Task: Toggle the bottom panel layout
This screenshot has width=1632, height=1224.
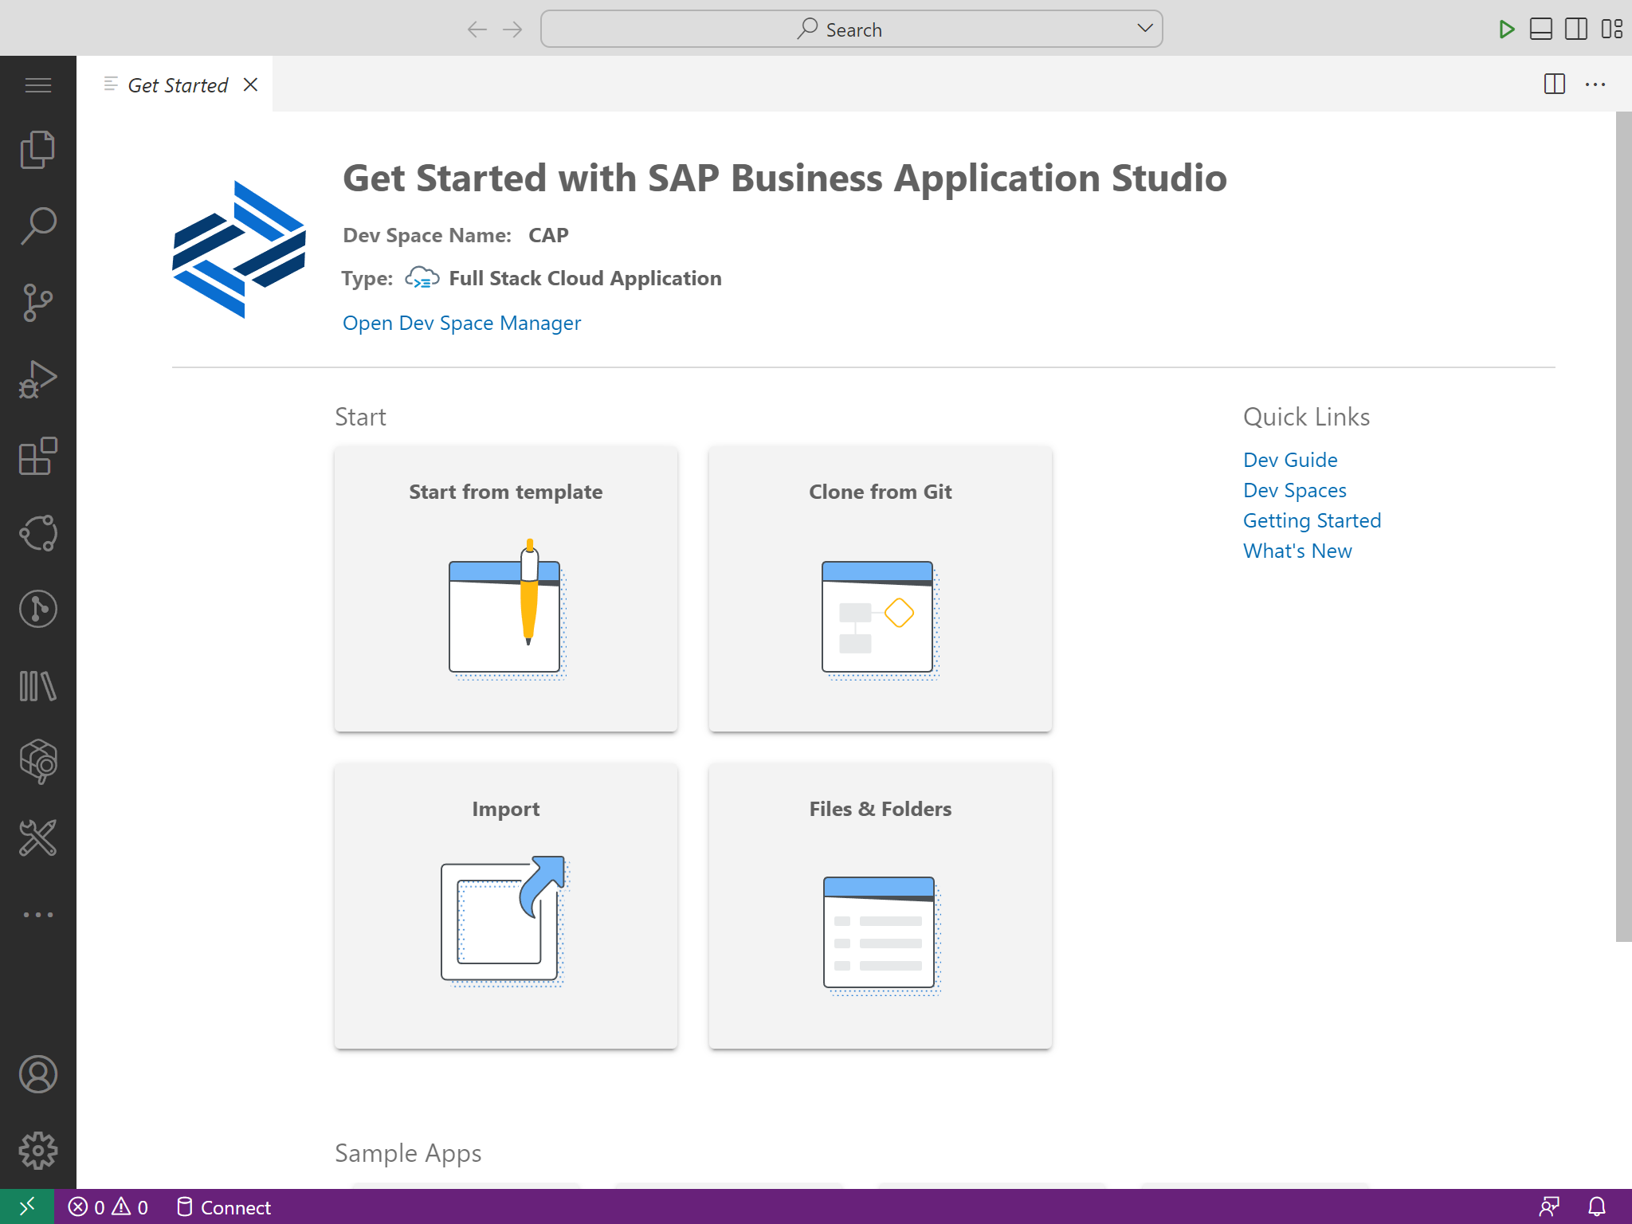Action: point(1541,29)
